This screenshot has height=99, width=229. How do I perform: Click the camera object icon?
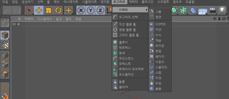coord(213,10)
